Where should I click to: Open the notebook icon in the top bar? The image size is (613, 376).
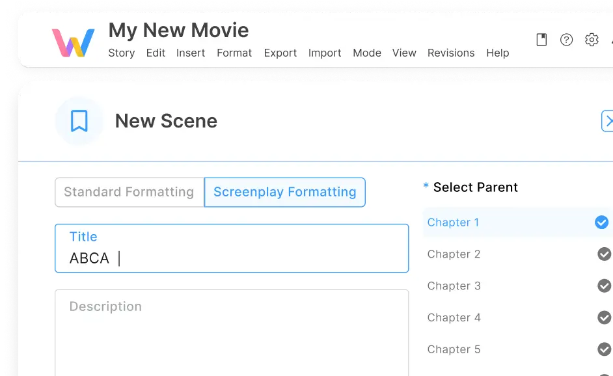(x=541, y=39)
